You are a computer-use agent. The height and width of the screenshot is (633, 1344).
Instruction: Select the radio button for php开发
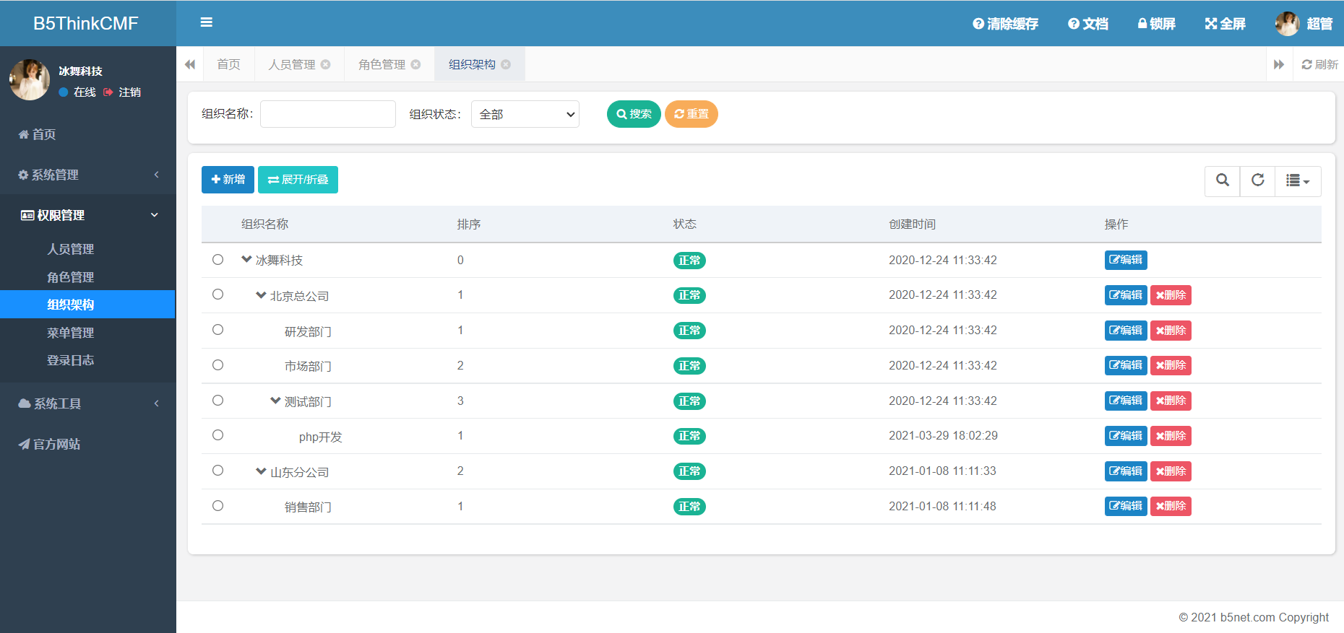click(x=217, y=435)
